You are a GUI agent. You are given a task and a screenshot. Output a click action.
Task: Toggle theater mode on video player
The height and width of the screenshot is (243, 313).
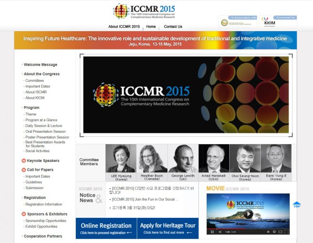[280, 232]
